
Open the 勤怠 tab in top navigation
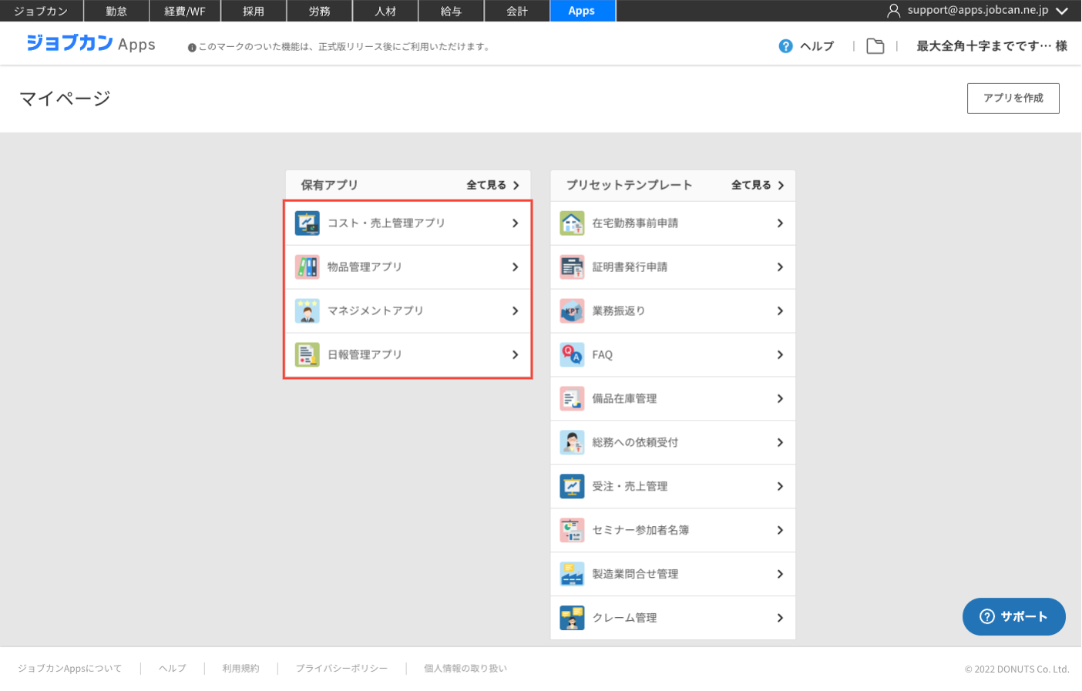(116, 11)
